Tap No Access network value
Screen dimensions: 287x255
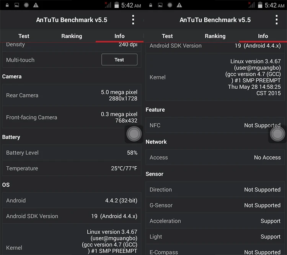pos(267,158)
